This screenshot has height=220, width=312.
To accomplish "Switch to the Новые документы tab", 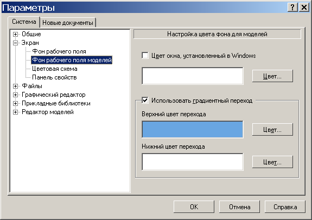I will click(68, 23).
